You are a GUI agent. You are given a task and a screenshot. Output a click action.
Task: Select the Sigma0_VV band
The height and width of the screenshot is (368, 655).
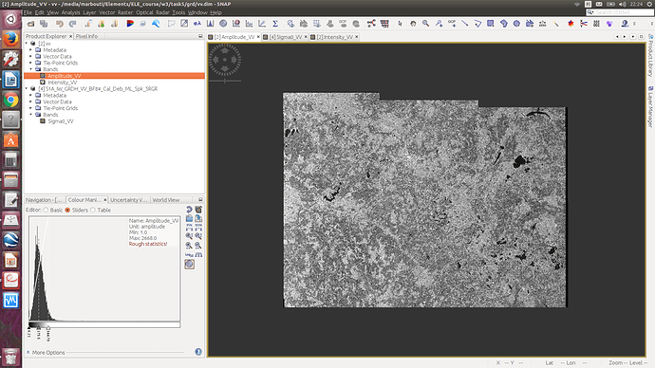[61, 121]
